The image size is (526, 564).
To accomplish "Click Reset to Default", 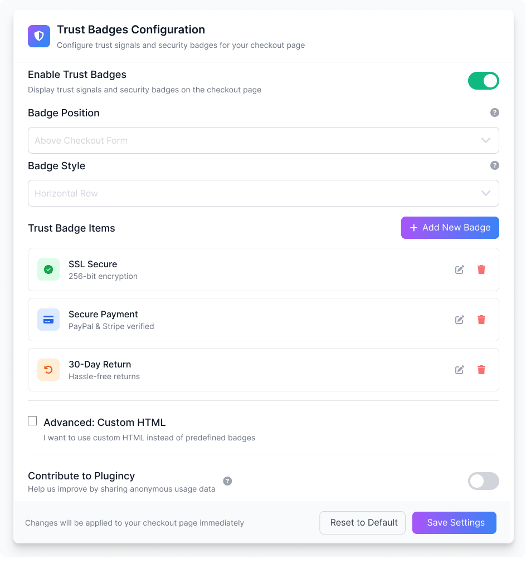I will [x=362, y=523].
